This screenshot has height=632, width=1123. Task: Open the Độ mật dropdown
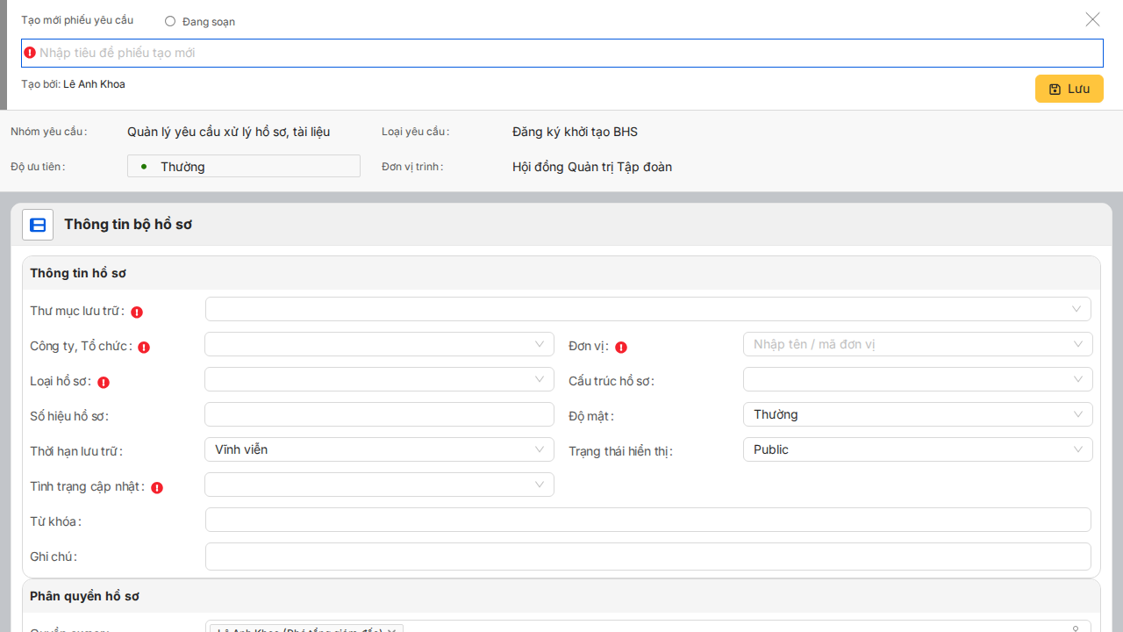coord(917,414)
